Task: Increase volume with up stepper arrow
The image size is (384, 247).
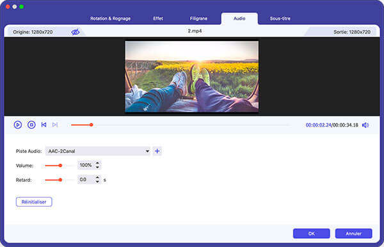Action: coord(97,163)
